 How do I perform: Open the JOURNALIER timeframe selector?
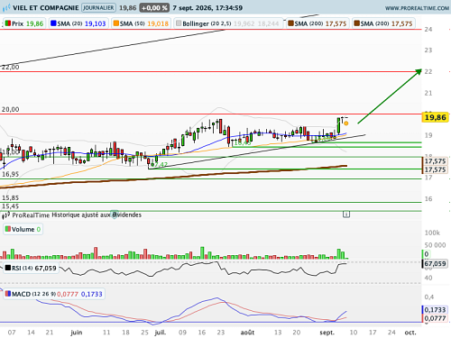[98, 8]
